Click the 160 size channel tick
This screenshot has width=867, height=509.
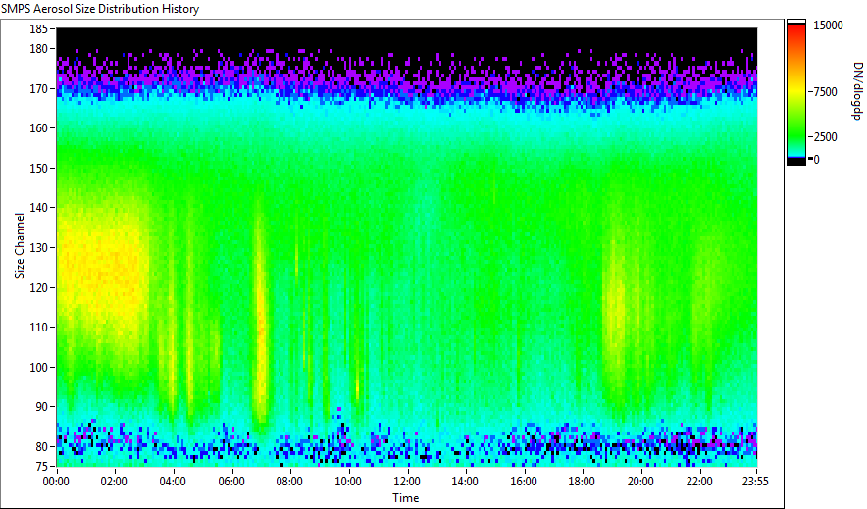pos(38,128)
